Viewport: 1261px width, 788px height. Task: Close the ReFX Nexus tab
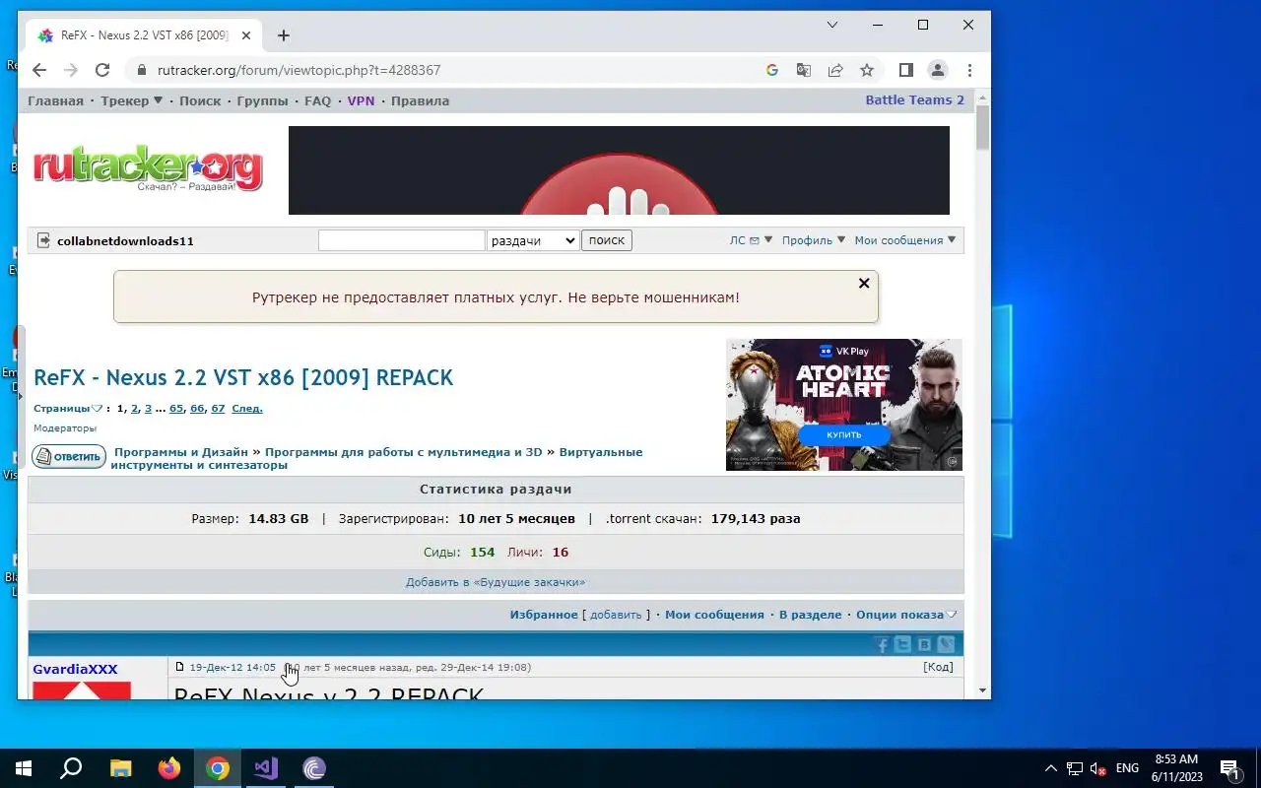pyautogui.click(x=246, y=35)
